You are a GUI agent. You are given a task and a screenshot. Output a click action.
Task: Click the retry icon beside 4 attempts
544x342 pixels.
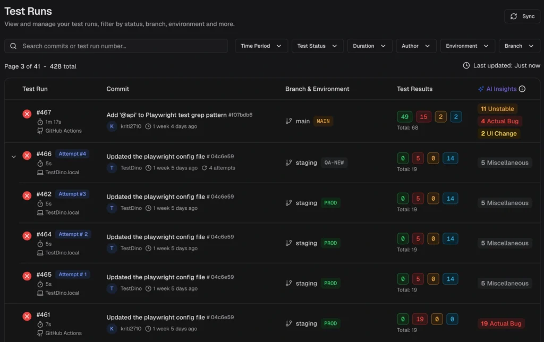[205, 168]
